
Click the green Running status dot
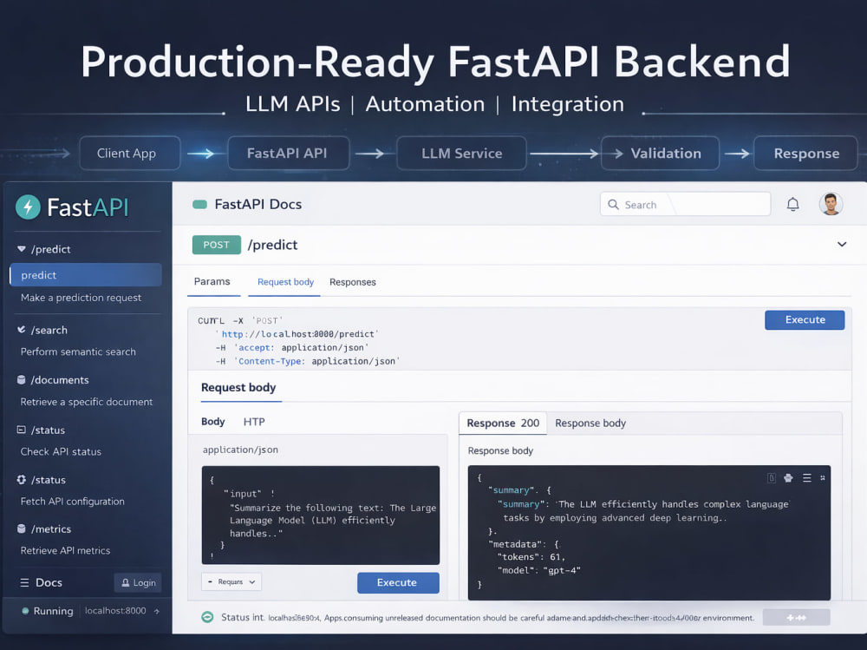pyautogui.click(x=25, y=611)
